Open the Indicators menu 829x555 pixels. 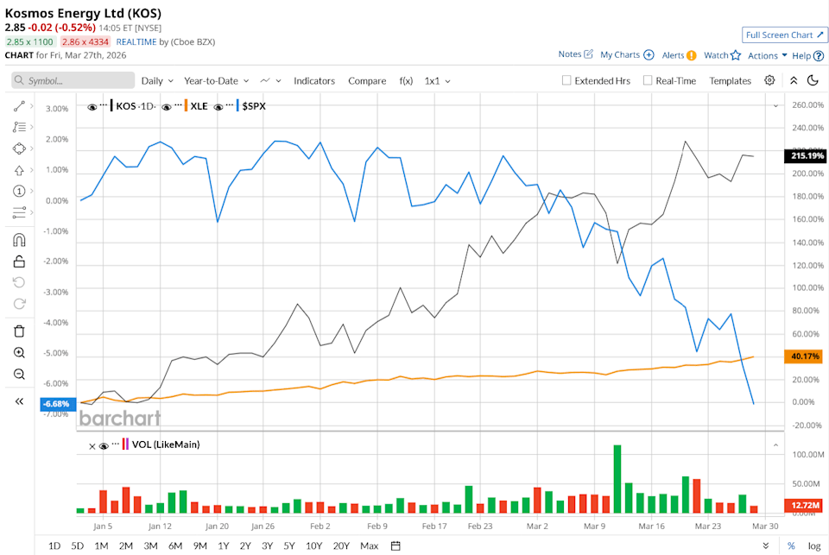pyautogui.click(x=313, y=80)
